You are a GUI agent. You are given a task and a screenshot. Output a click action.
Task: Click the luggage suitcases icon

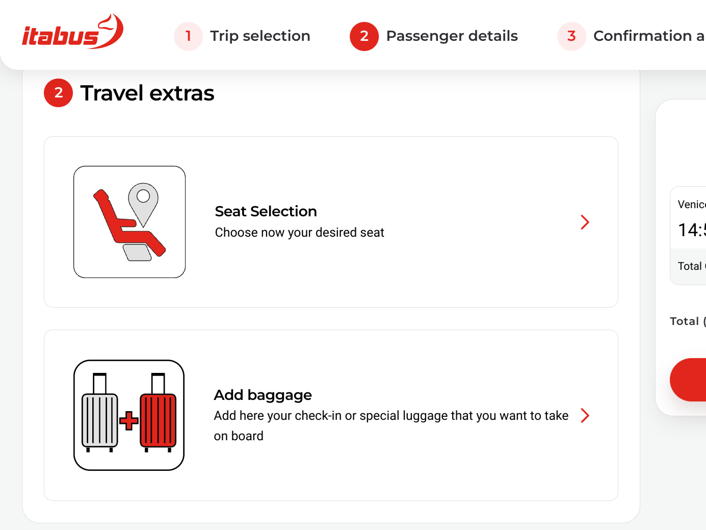click(x=129, y=415)
